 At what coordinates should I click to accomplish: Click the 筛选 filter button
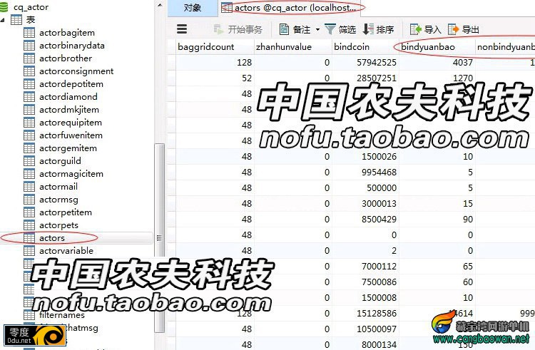[x=340, y=29]
